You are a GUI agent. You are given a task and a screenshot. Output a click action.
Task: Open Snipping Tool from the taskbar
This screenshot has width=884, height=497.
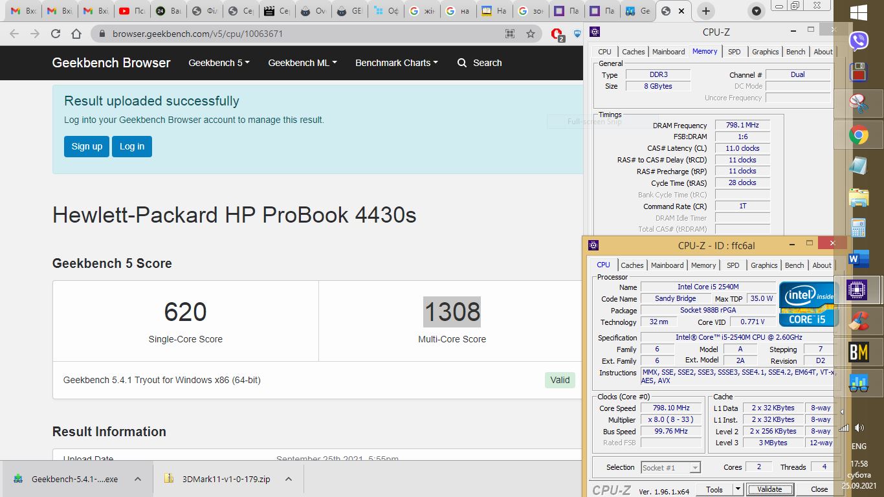(859, 102)
